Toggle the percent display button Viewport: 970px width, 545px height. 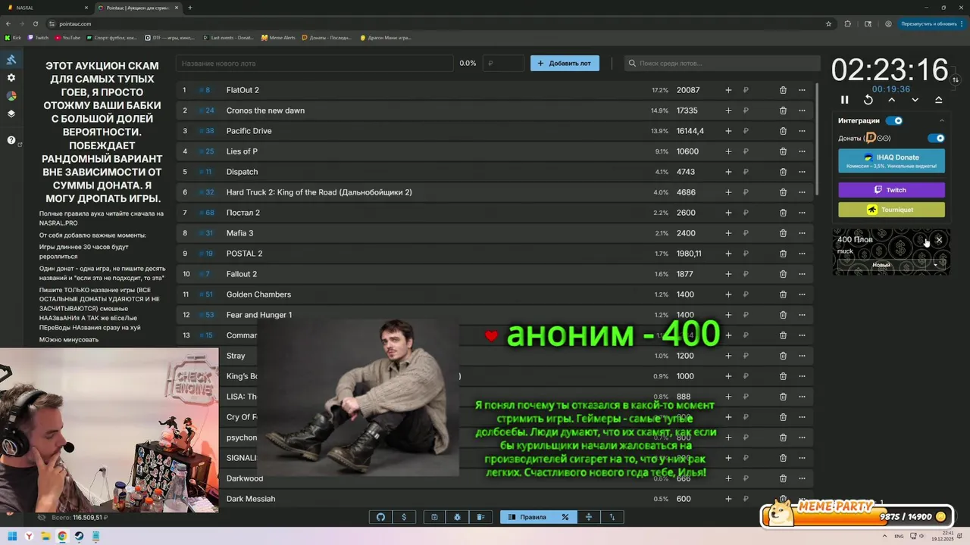tap(565, 517)
